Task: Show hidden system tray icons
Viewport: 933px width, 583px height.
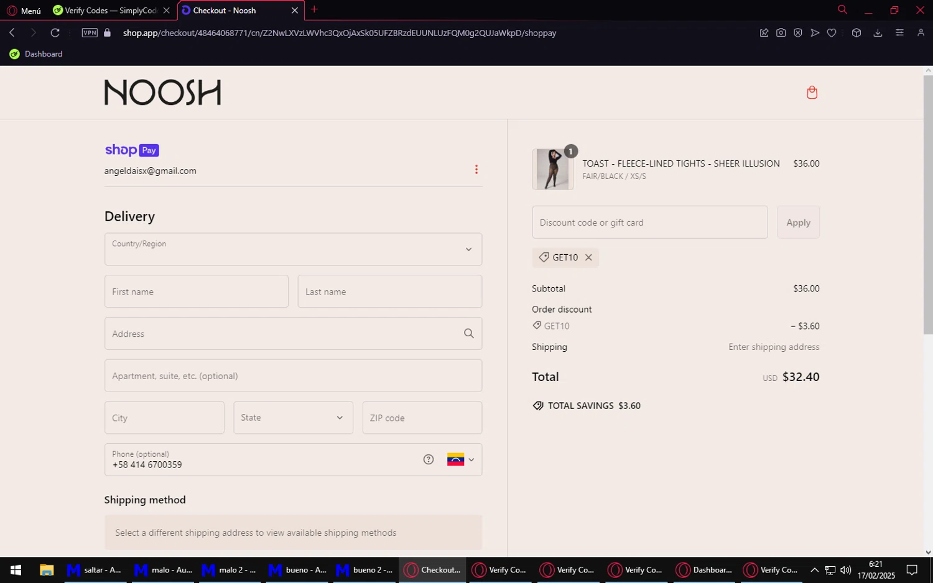Action: 814,570
